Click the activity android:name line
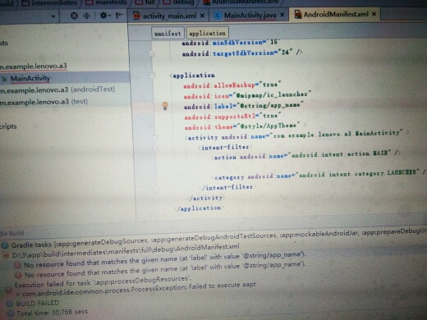Screen dimensions: 427x320 [296, 135]
